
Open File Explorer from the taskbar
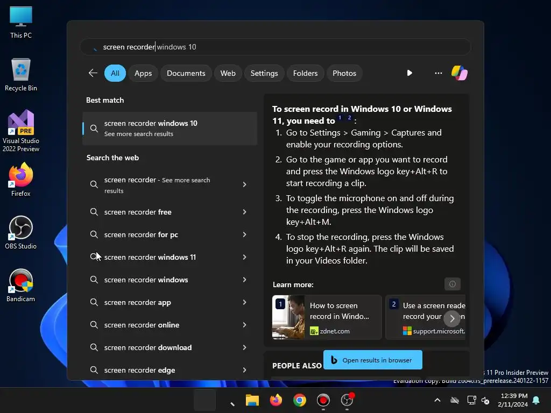point(252,400)
